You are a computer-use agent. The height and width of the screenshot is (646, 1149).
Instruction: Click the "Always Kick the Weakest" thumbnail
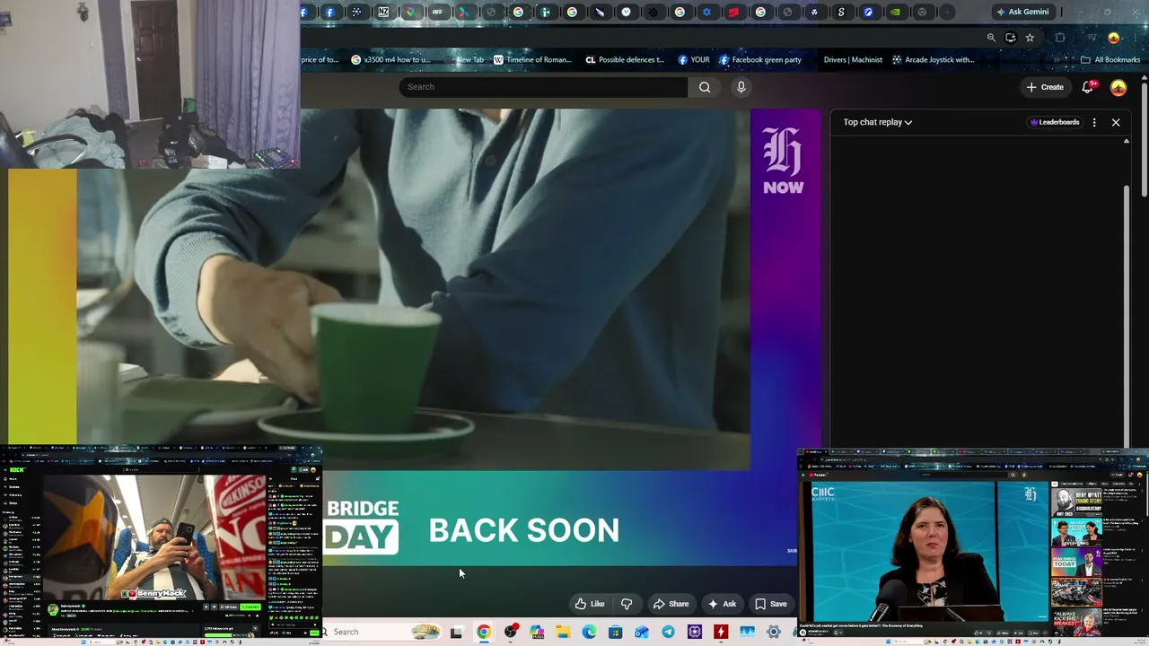pyautogui.click(x=1076, y=622)
